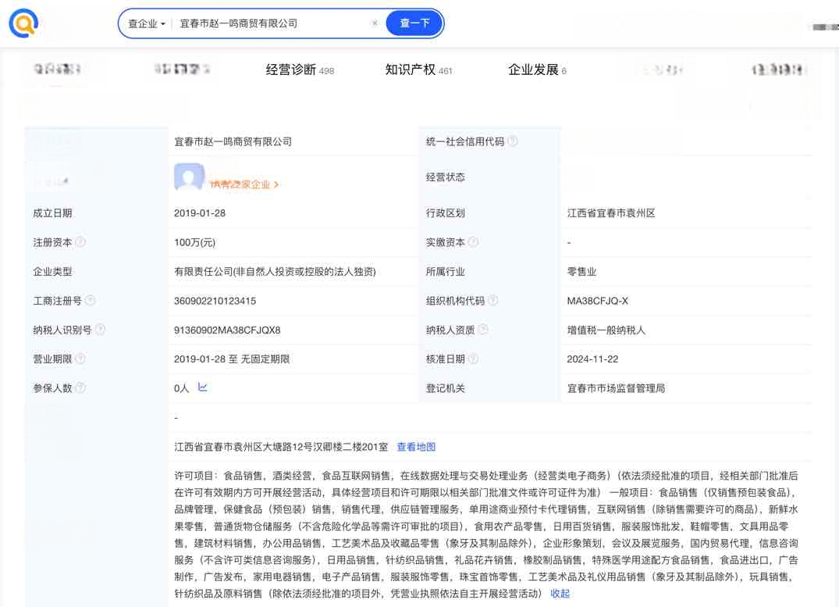Screen dimensions: 839x607
Task: Click the taxpayer qualification 增值税一般纳税人
Action: [x=606, y=330]
